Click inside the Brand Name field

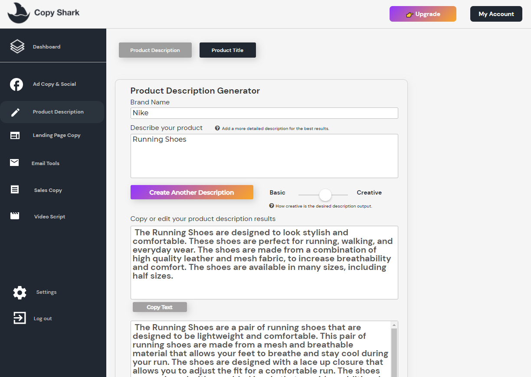click(x=264, y=113)
